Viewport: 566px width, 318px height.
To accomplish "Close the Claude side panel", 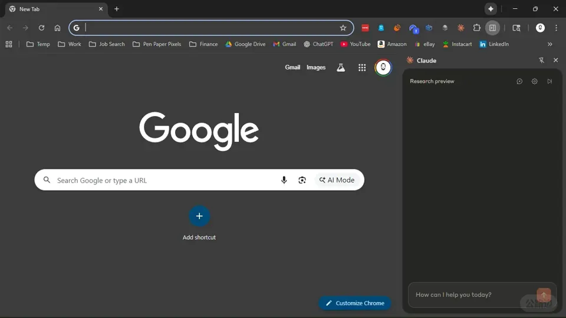I will (555, 60).
